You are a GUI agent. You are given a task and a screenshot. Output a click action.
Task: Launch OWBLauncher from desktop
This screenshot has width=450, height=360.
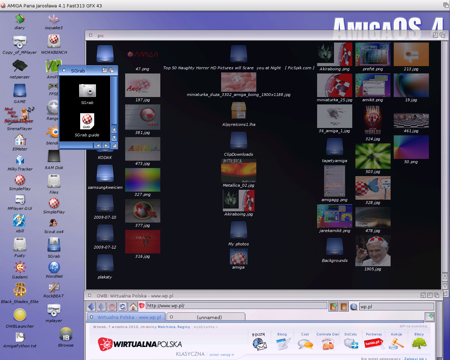[x=20, y=315]
